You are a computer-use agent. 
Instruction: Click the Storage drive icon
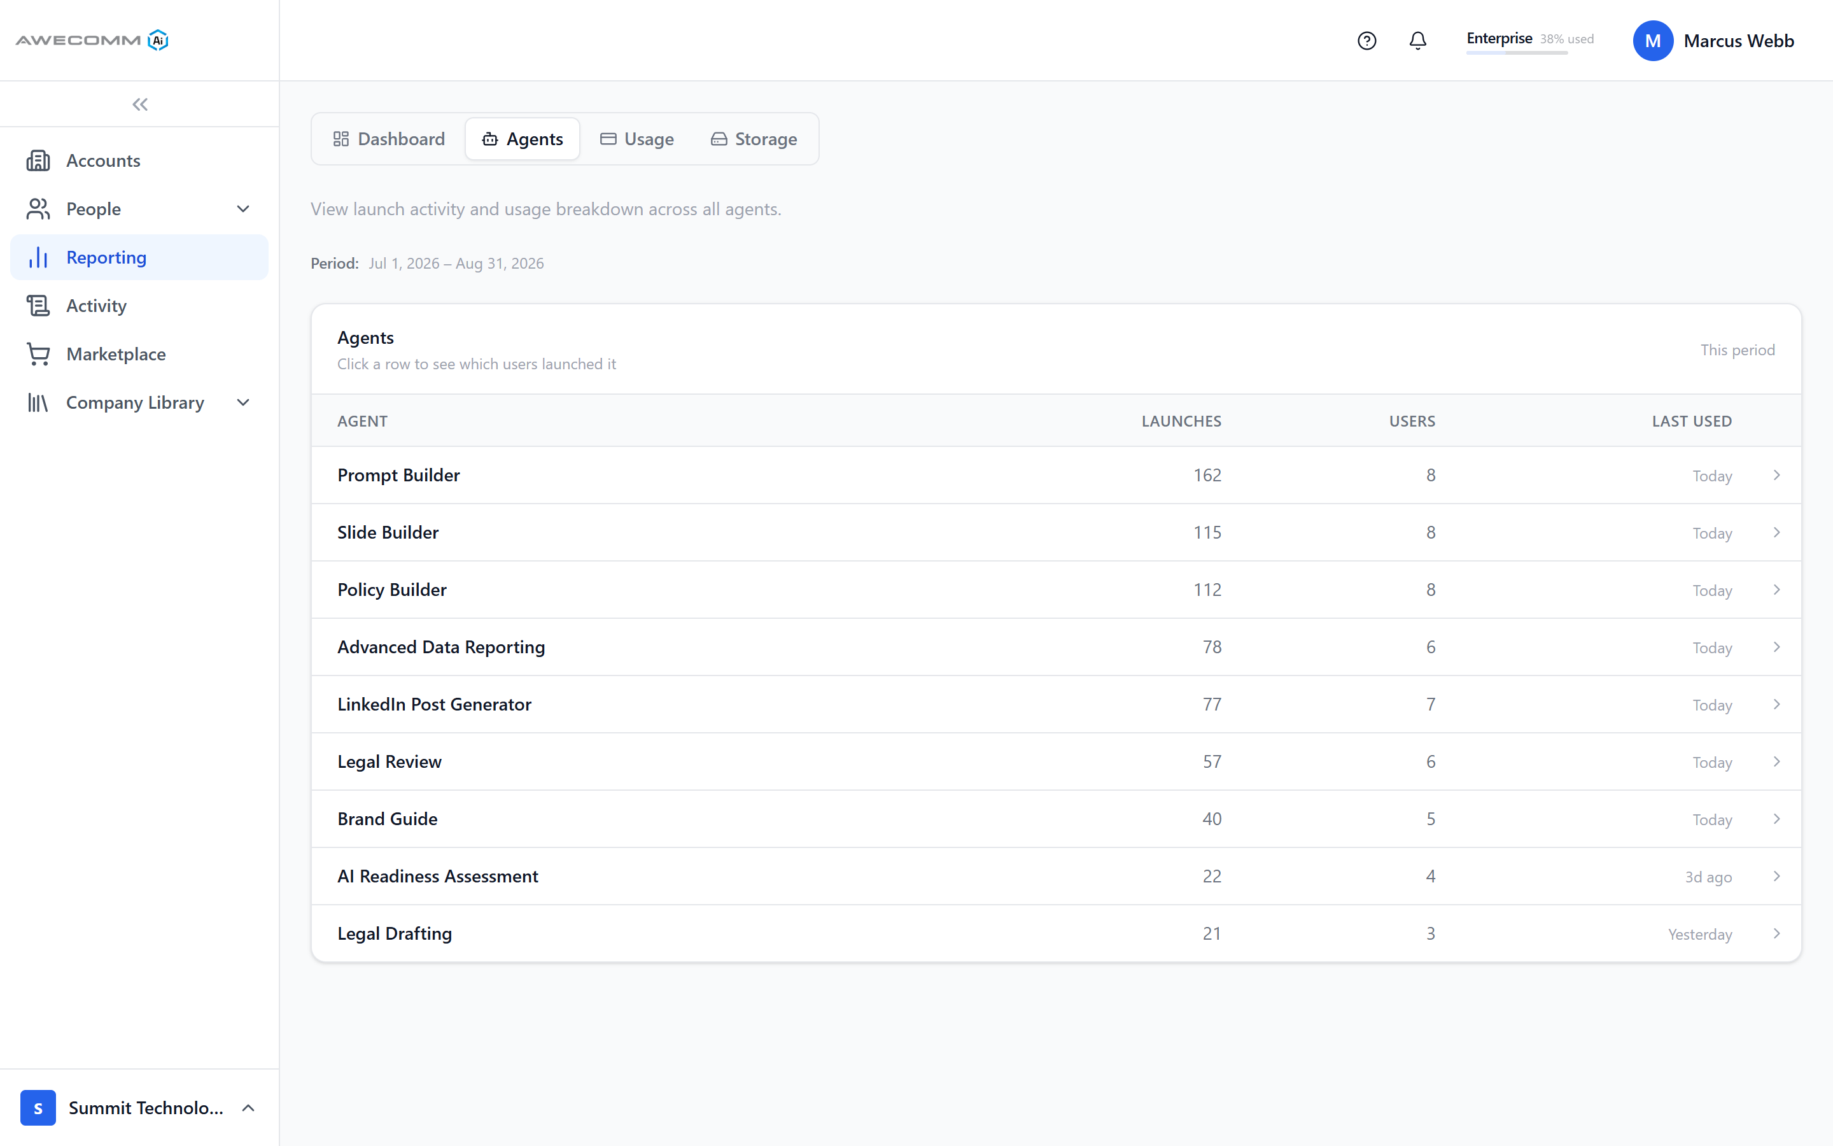(x=719, y=139)
